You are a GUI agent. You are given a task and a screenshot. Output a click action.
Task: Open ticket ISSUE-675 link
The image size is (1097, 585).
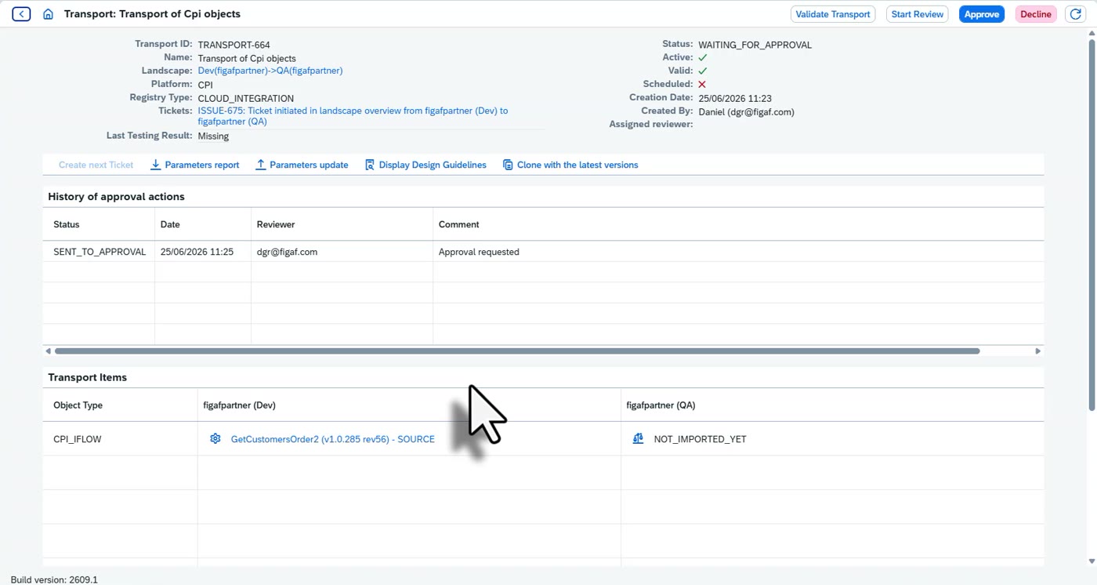click(353, 116)
